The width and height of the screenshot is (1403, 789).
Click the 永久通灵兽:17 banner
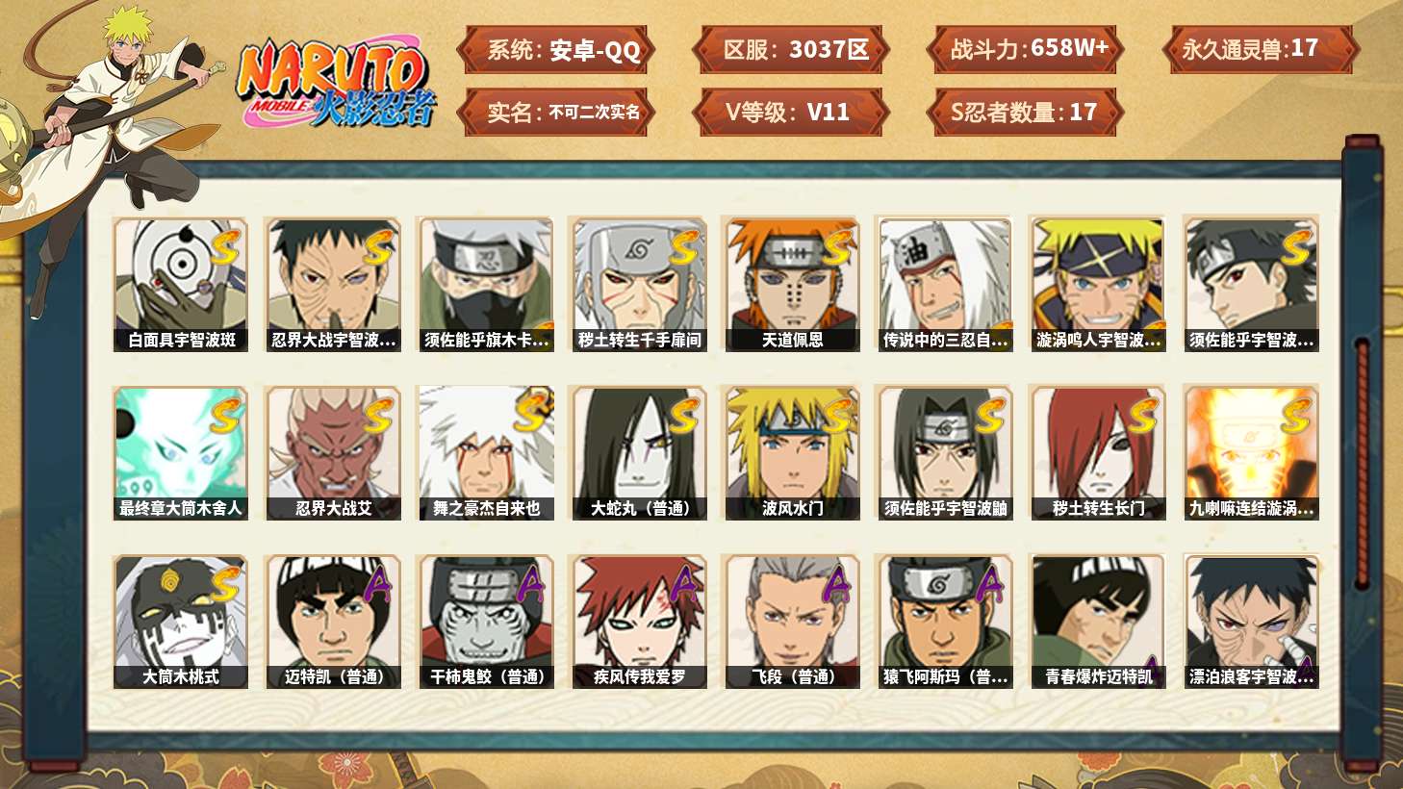click(x=1260, y=49)
